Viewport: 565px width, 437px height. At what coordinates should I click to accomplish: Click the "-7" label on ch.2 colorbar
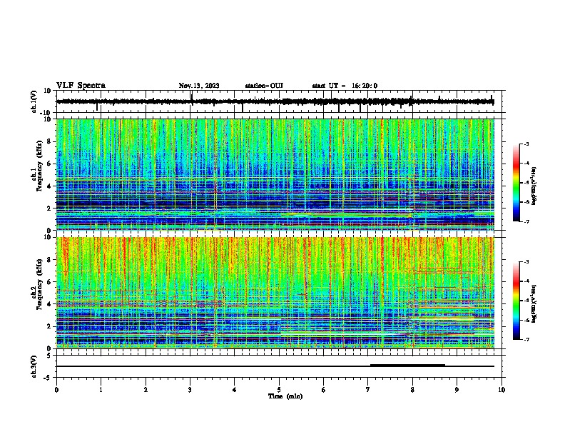[x=526, y=339]
